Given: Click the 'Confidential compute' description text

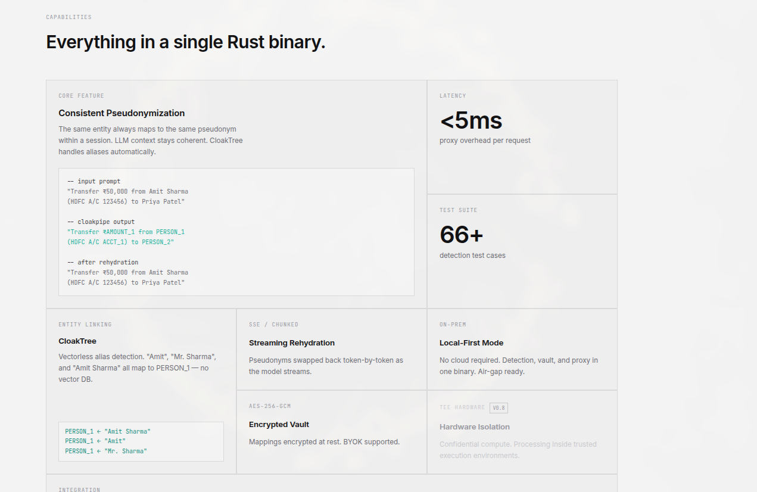Looking at the screenshot, I should [x=518, y=450].
